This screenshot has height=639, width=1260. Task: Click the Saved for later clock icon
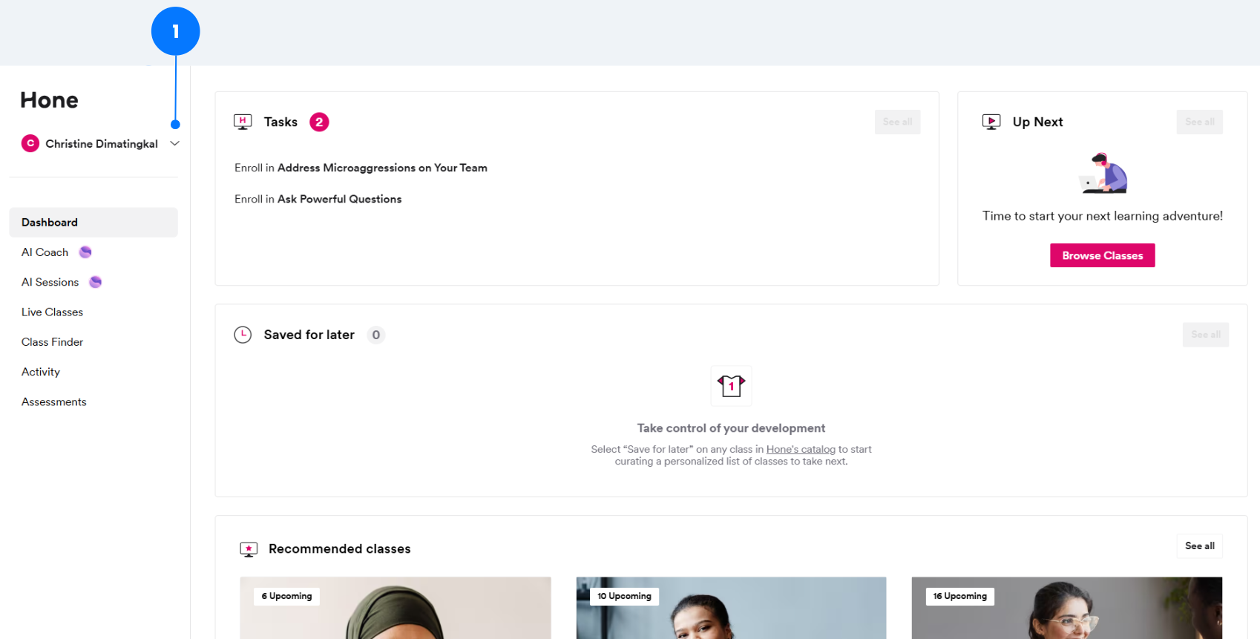pos(243,335)
